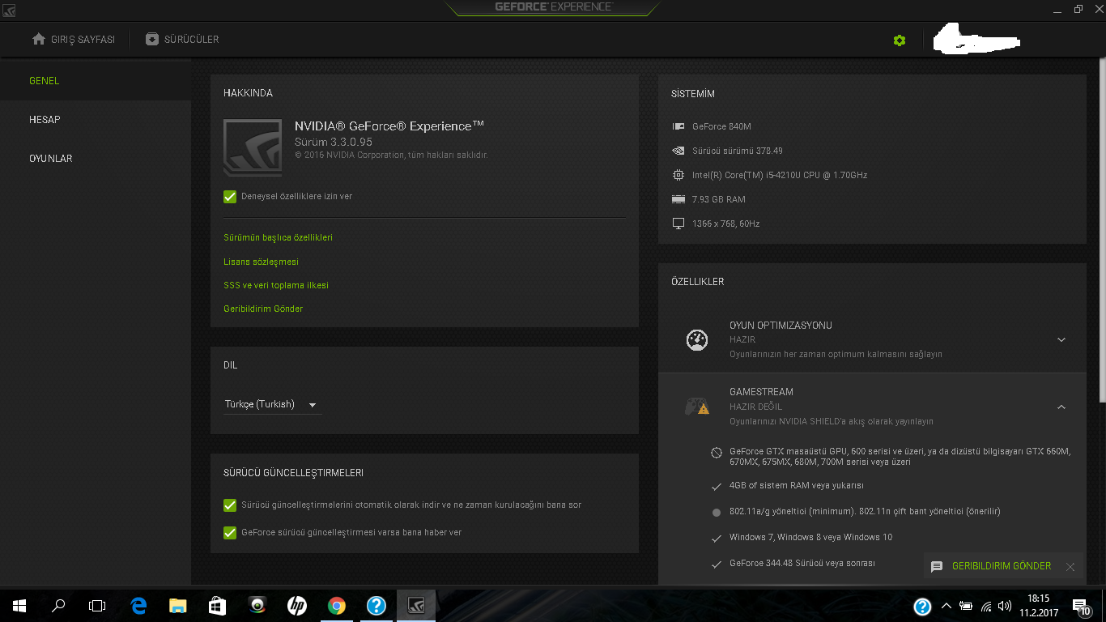This screenshot has height=622, width=1106.
Task: Uncheck automatic driver update download checkbox
Action: 230,505
